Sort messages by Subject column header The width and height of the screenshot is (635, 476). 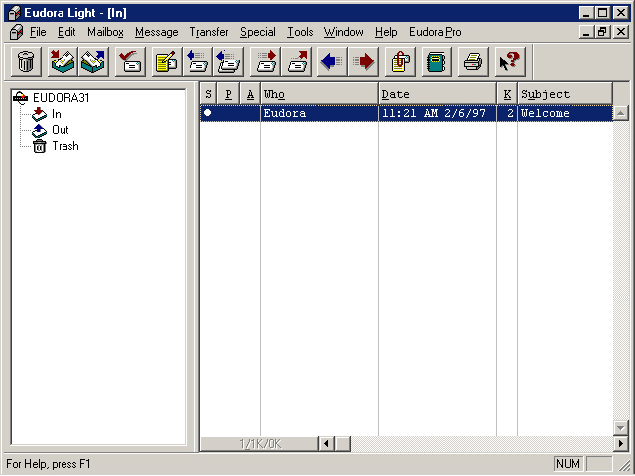click(565, 94)
